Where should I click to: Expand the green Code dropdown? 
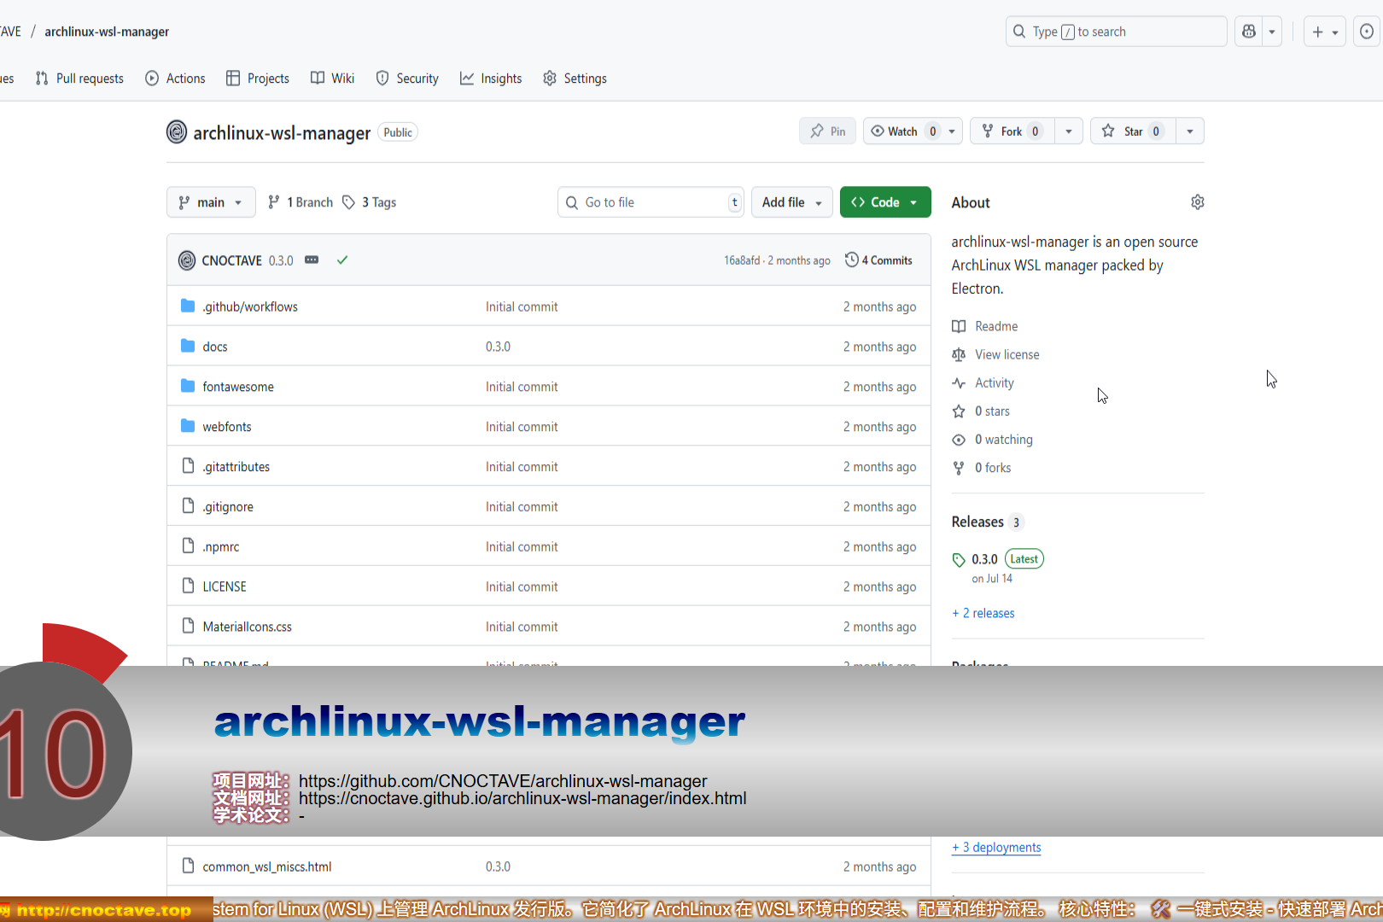coord(885,202)
